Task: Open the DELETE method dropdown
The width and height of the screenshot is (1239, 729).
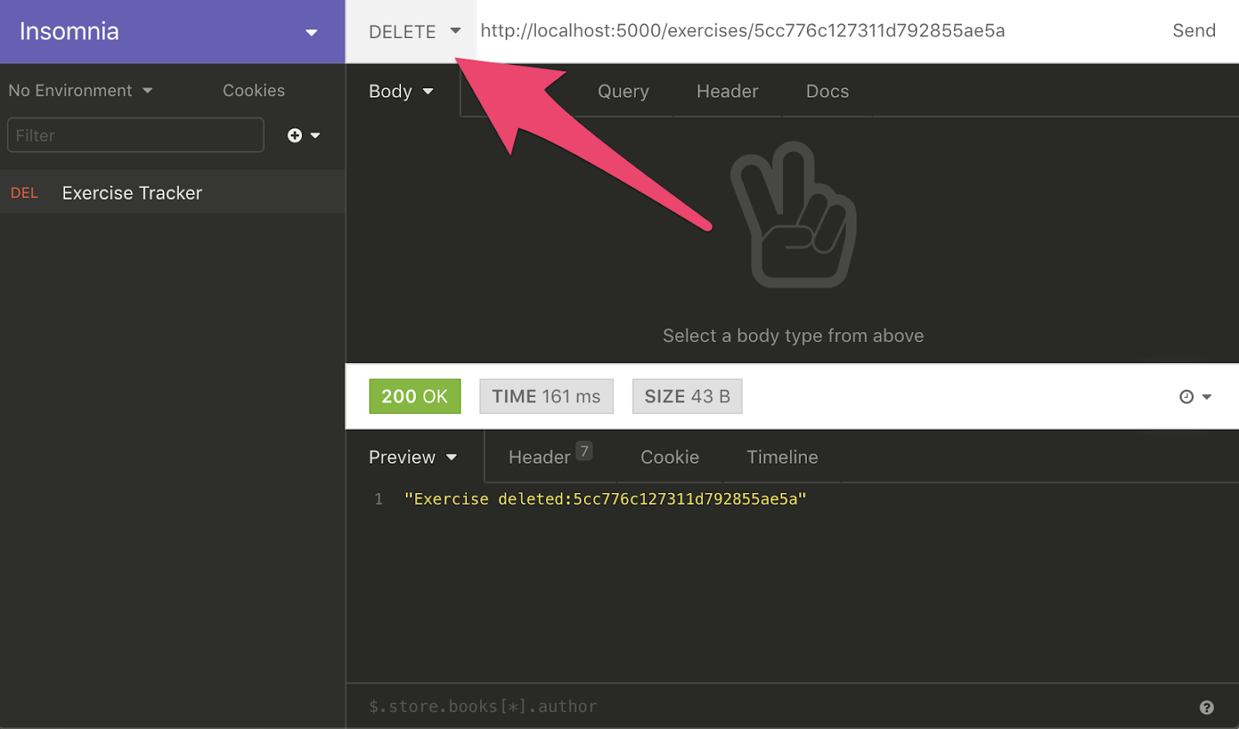Action: [414, 32]
